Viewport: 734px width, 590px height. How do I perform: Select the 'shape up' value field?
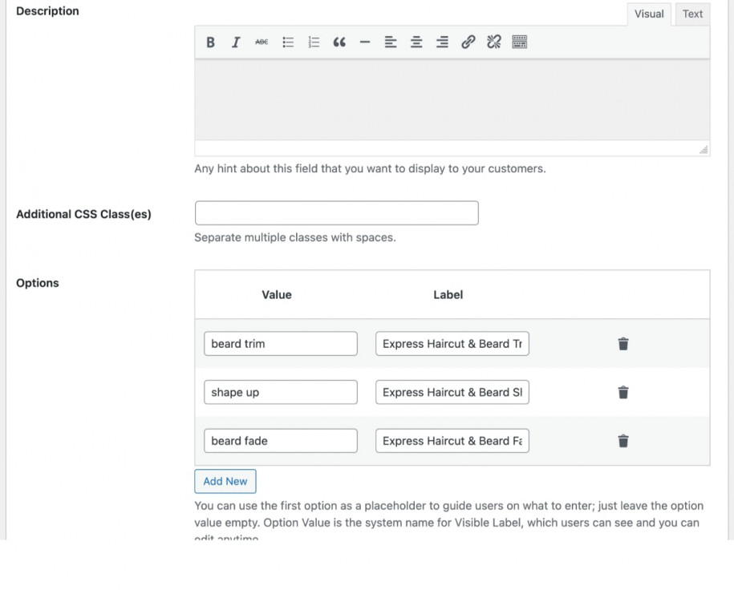pyautogui.click(x=280, y=392)
